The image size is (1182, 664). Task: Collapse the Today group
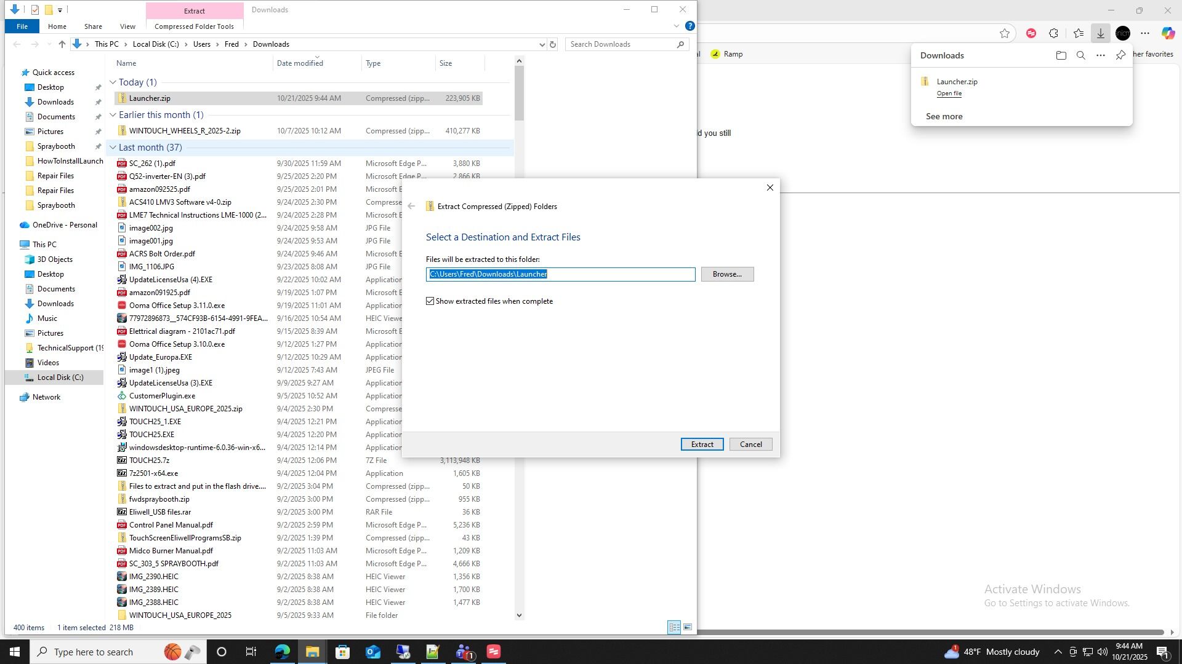click(x=113, y=82)
